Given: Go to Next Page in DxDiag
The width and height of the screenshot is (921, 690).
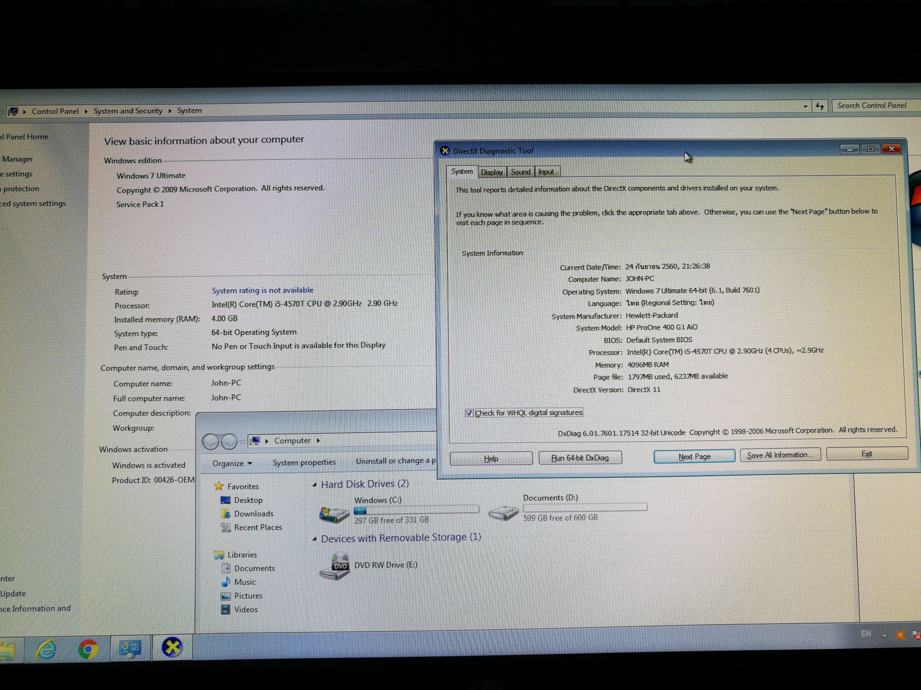Looking at the screenshot, I should 694,457.
